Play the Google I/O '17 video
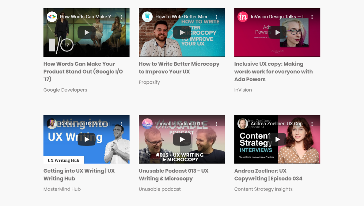The image size is (364, 206). 86,32
